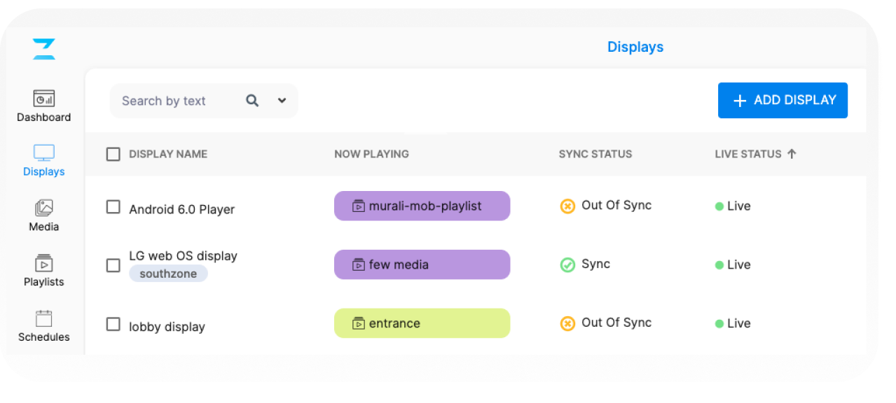Focus the Search by text field
Image resolution: width=896 pixels, height=403 pixels.
pos(175,101)
